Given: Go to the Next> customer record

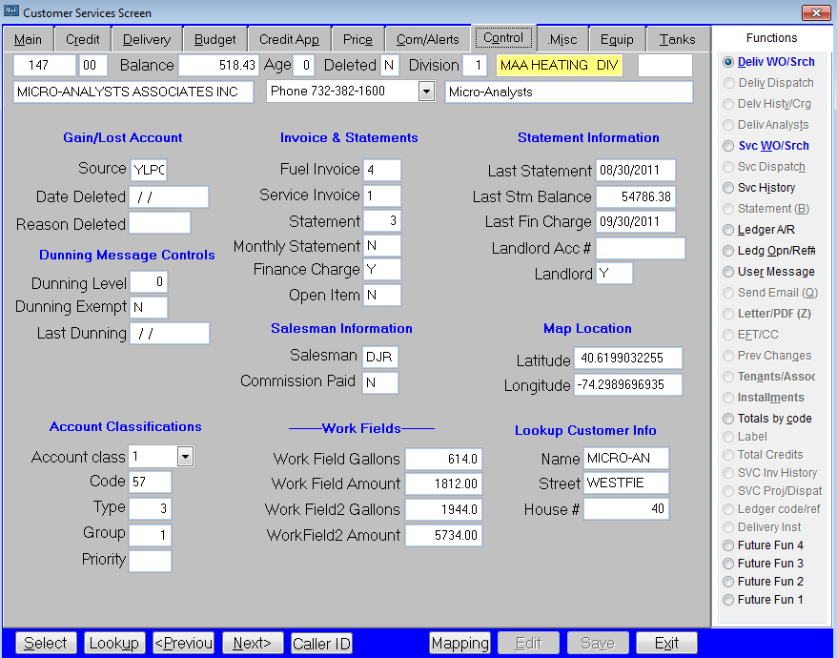Looking at the screenshot, I should pyautogui.click(x=253, y=643).
